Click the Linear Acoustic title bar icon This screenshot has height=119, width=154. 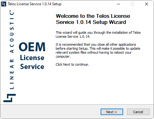(x=4, y=4)
